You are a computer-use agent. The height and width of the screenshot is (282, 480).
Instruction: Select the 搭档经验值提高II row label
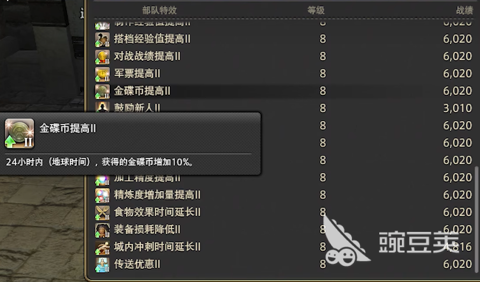click(x=152, y=39)
